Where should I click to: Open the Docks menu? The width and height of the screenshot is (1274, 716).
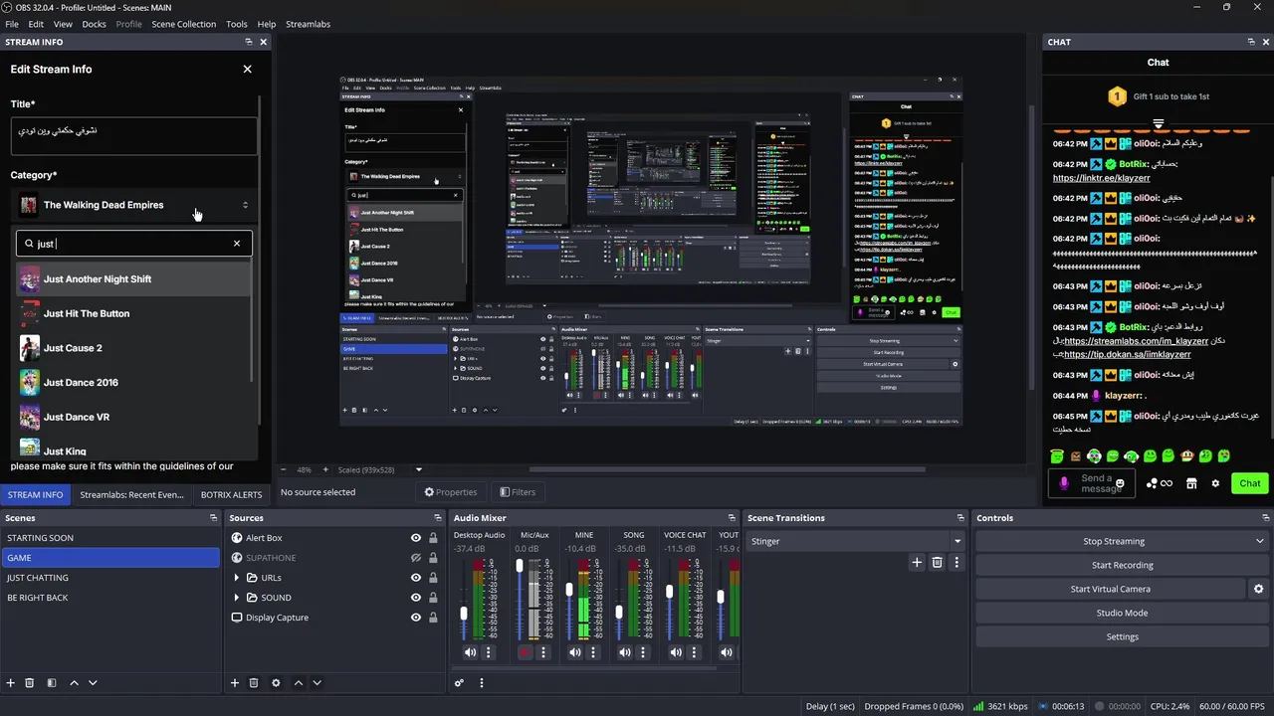(94, 24)
